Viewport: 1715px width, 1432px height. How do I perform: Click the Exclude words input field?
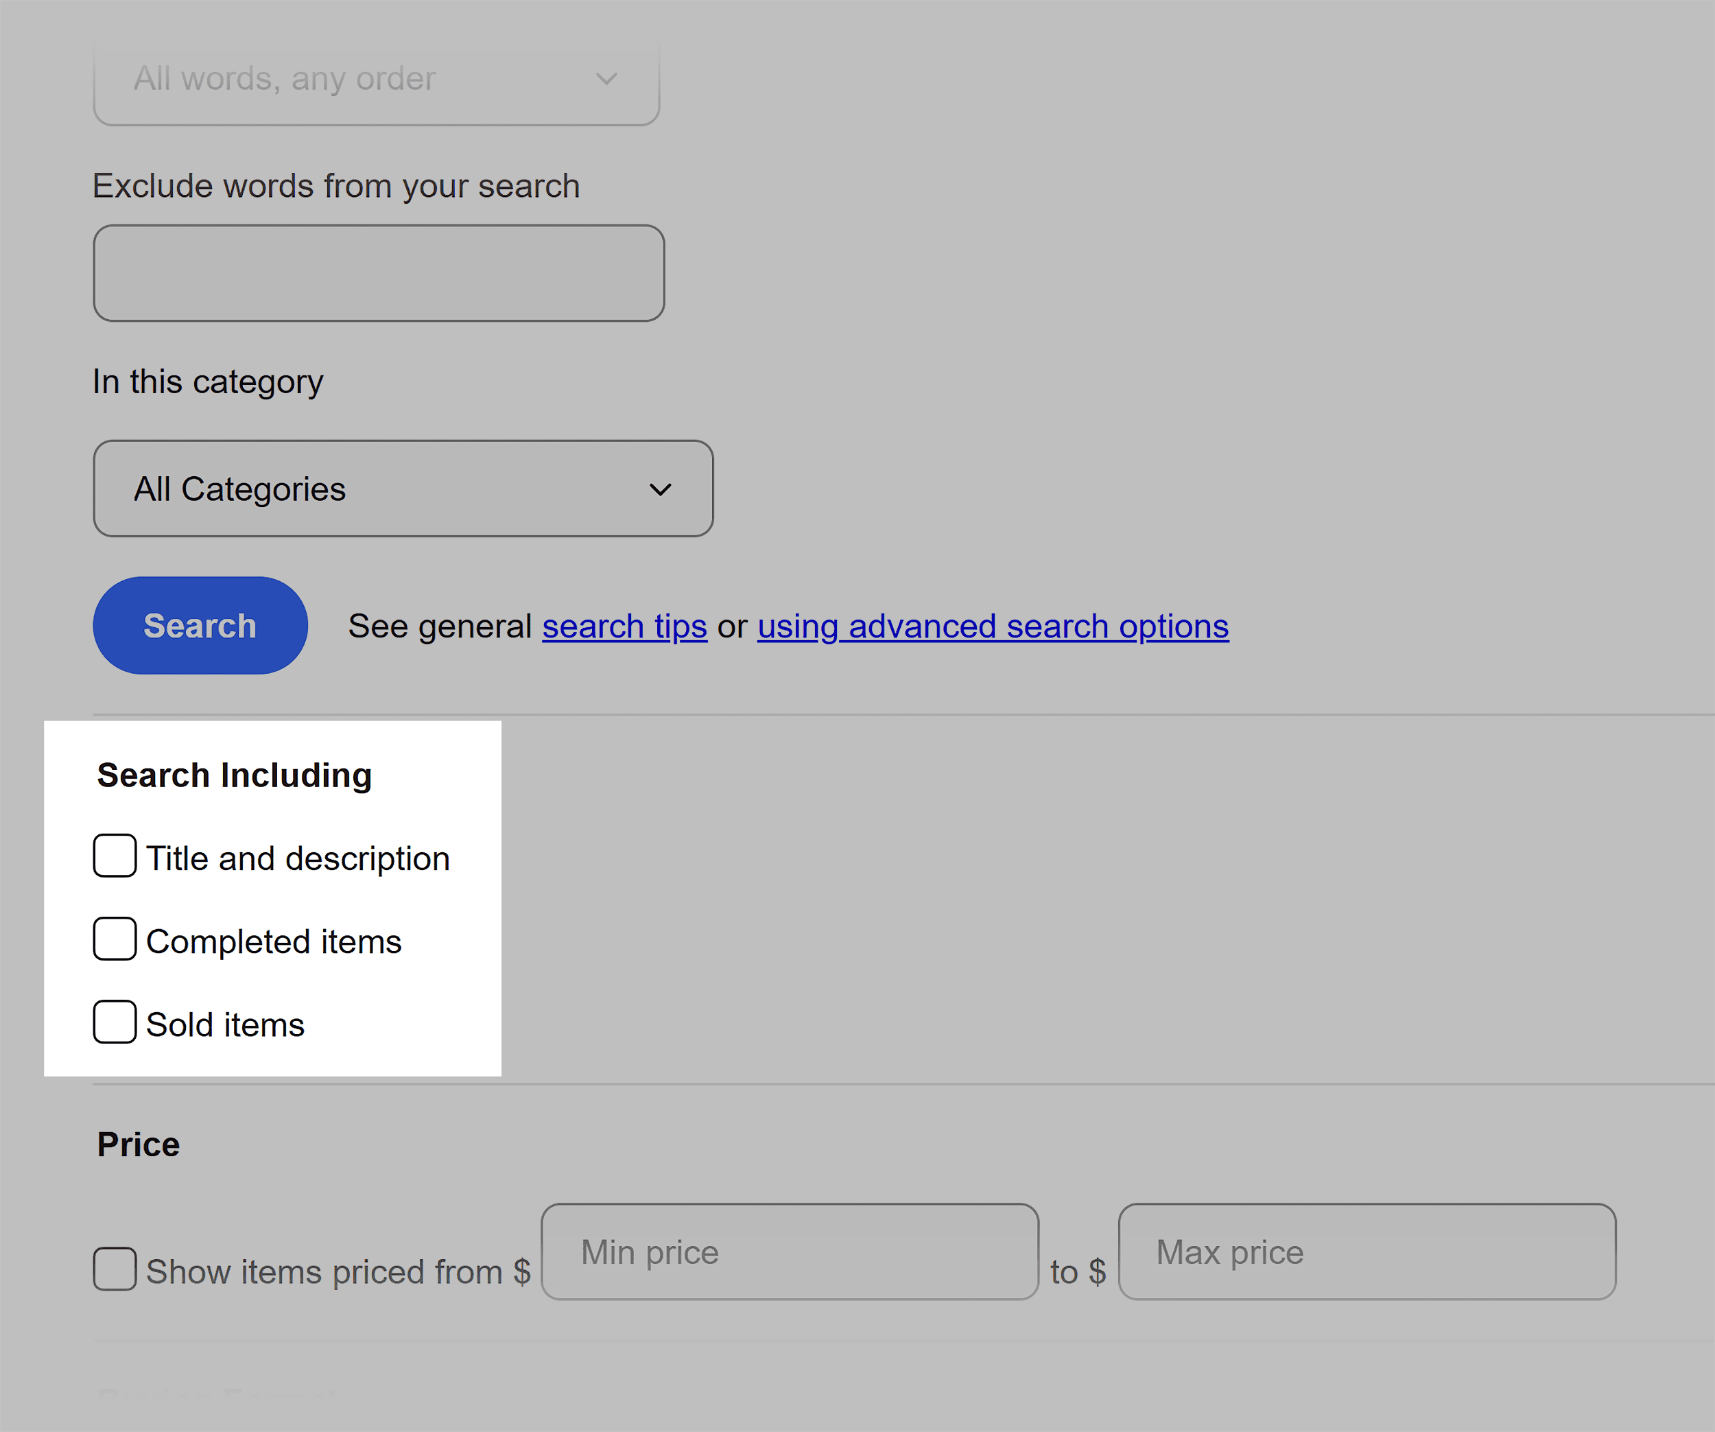[x=379, y=273]
